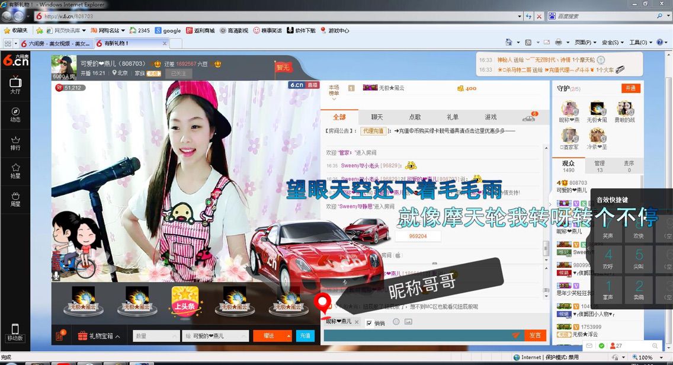This screenshot has height=365, width=673.
Task: Switch to the 全部 chat tab
Action: tap(339, 117)
